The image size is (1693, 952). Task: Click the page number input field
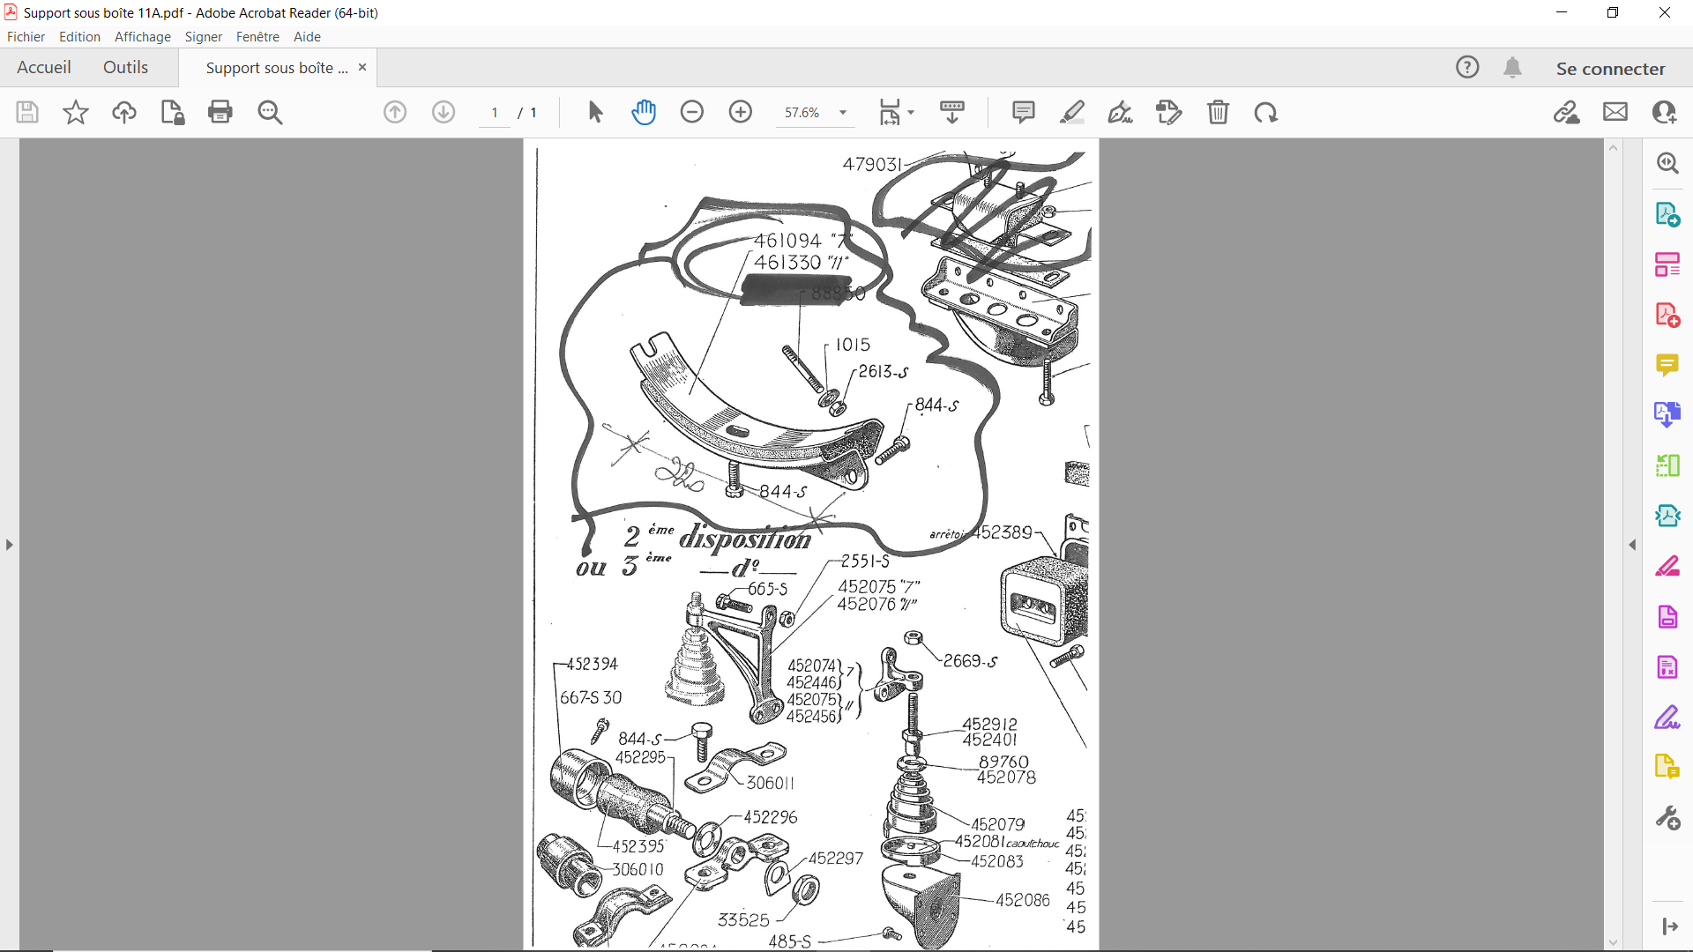[495, 113]
